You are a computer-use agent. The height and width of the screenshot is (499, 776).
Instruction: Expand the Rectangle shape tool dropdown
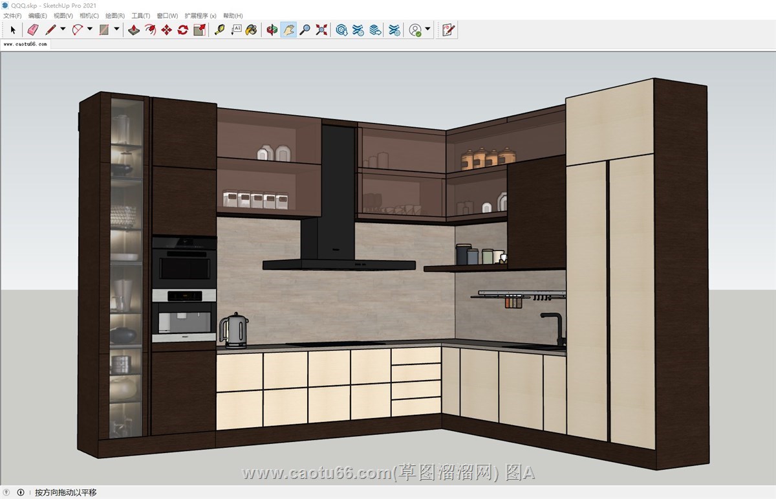tap(117, 29)
